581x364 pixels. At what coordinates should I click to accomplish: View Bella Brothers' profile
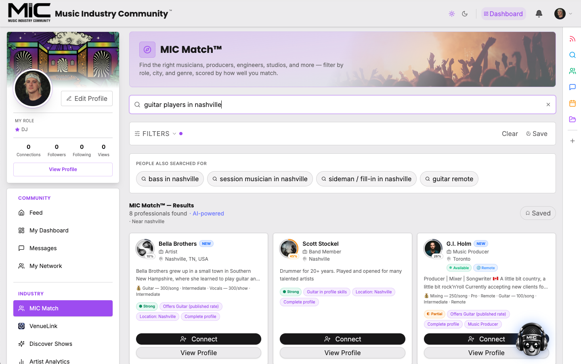199,353
